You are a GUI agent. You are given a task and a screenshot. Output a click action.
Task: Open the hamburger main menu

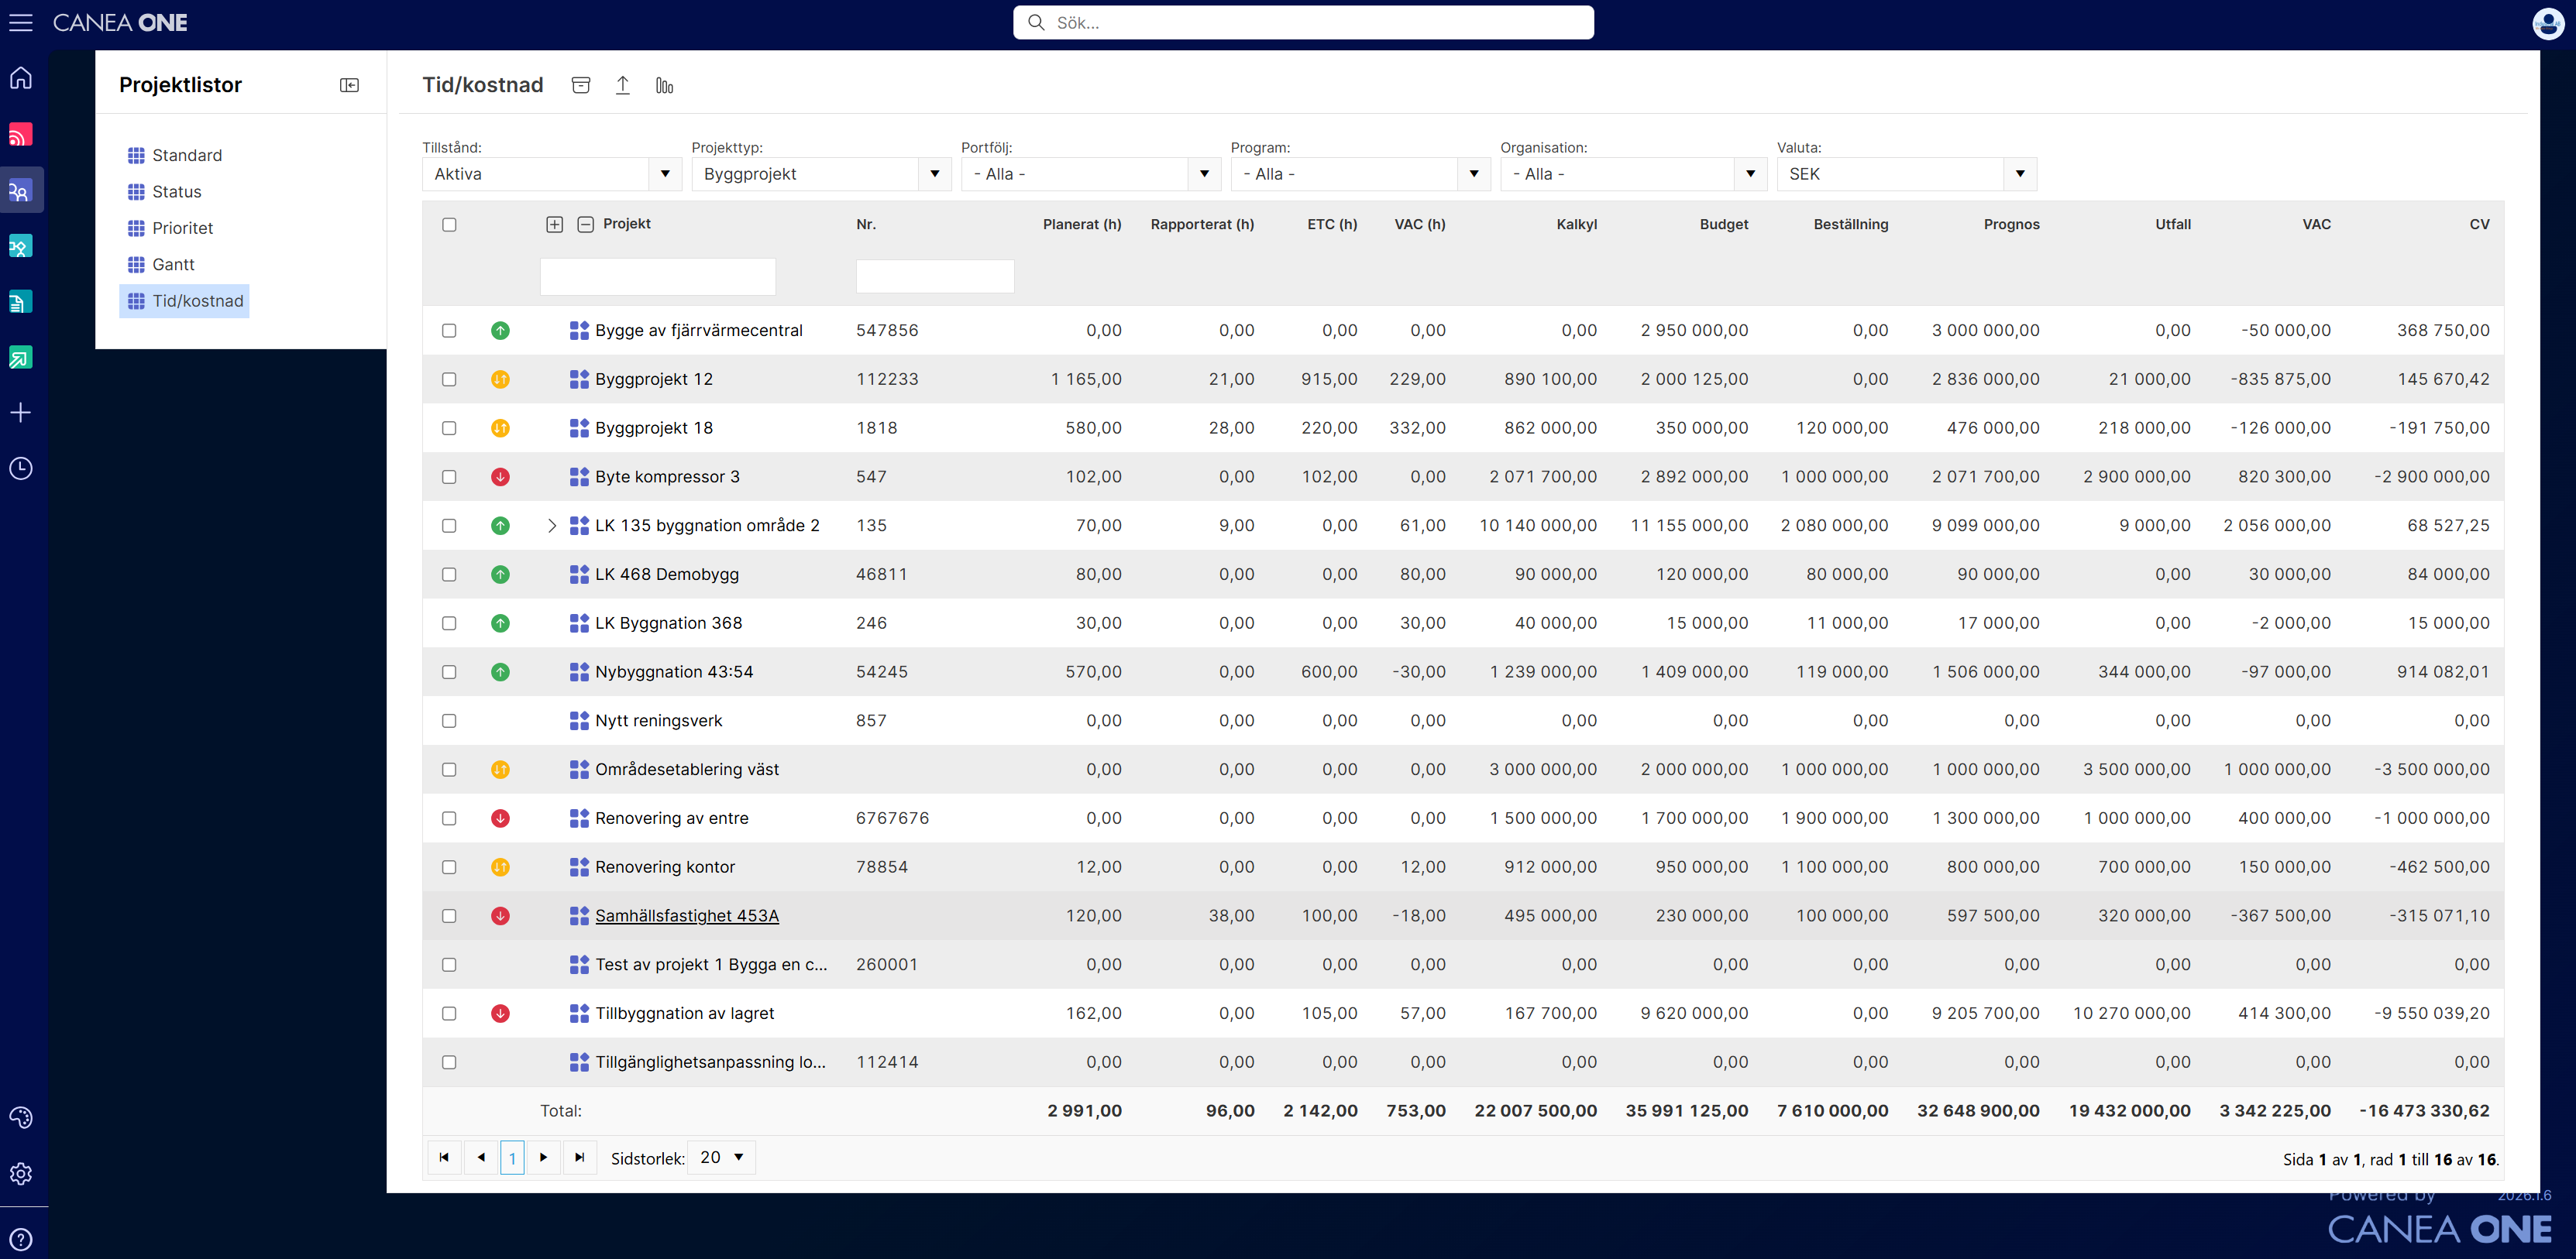(21, 22)
